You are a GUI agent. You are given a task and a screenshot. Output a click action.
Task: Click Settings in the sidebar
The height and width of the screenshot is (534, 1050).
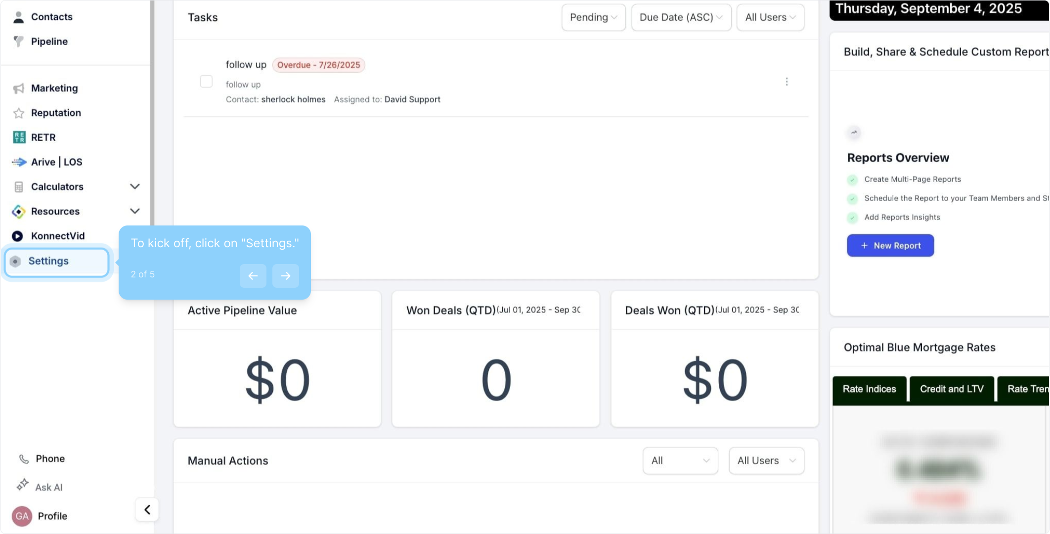pos(48,261)
